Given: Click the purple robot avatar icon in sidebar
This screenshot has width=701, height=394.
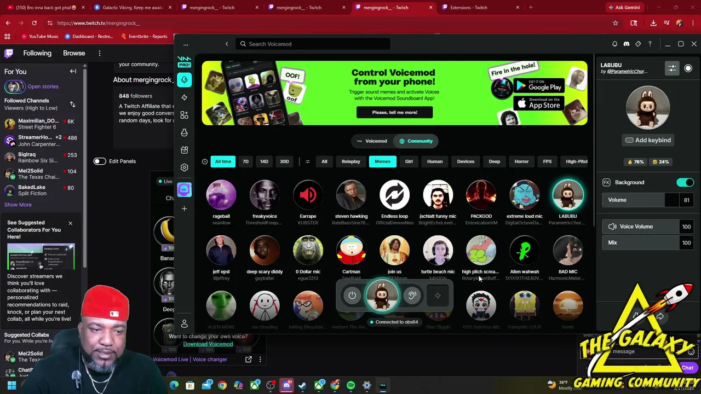Looking at the screenshot, I should coord(184,189).
